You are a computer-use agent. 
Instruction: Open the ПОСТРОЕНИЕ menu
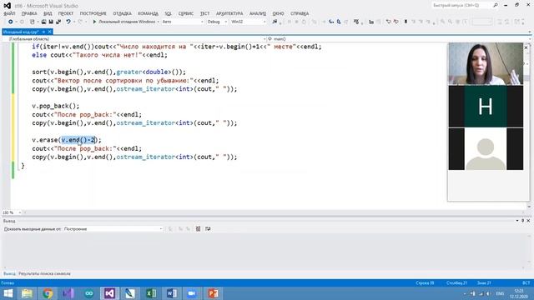pyautogui.click(x=93, y=13)
